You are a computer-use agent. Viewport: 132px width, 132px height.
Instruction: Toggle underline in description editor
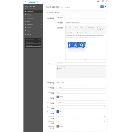(75, 27)
